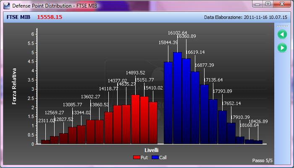294x168 pixels.
Task: Click the dotted grip above arrow buttons
Action: pos(282,26)
